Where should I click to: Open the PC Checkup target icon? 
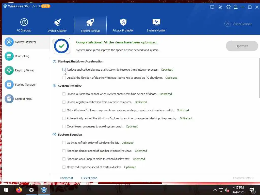point(24,22)
